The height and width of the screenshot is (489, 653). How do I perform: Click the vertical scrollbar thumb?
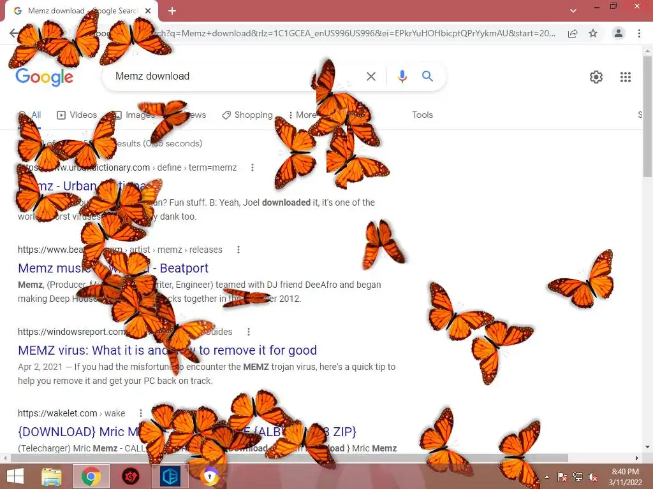(647, 116)
